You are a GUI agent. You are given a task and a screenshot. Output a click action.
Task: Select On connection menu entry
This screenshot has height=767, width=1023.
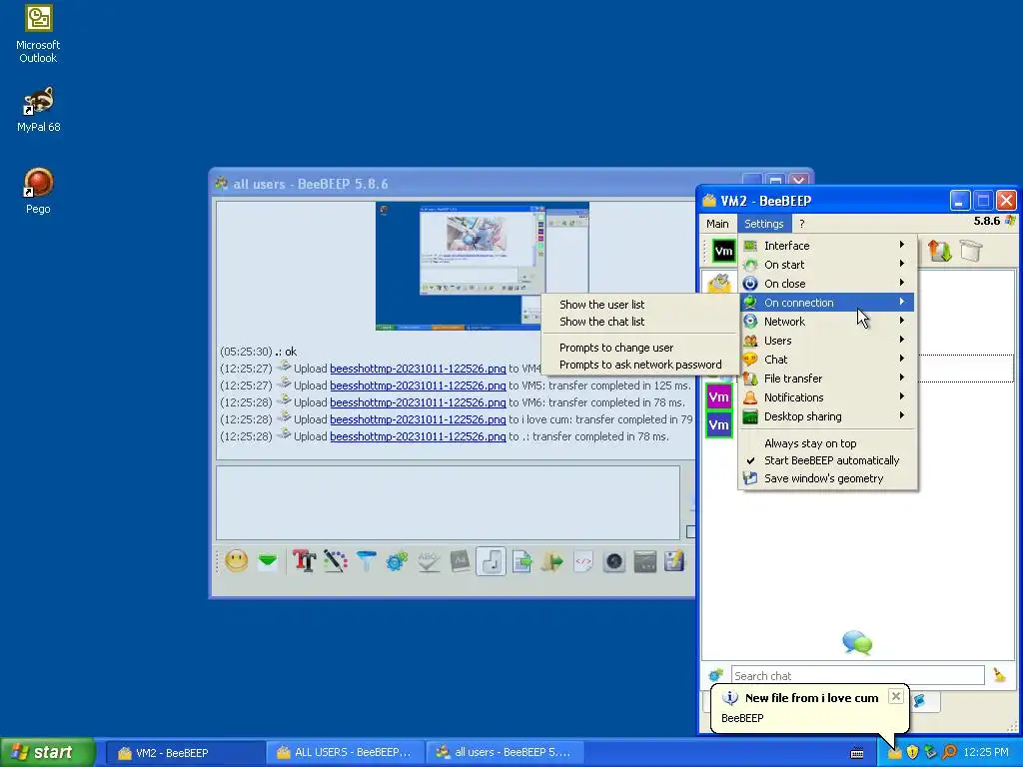click(x=828, y=303)
